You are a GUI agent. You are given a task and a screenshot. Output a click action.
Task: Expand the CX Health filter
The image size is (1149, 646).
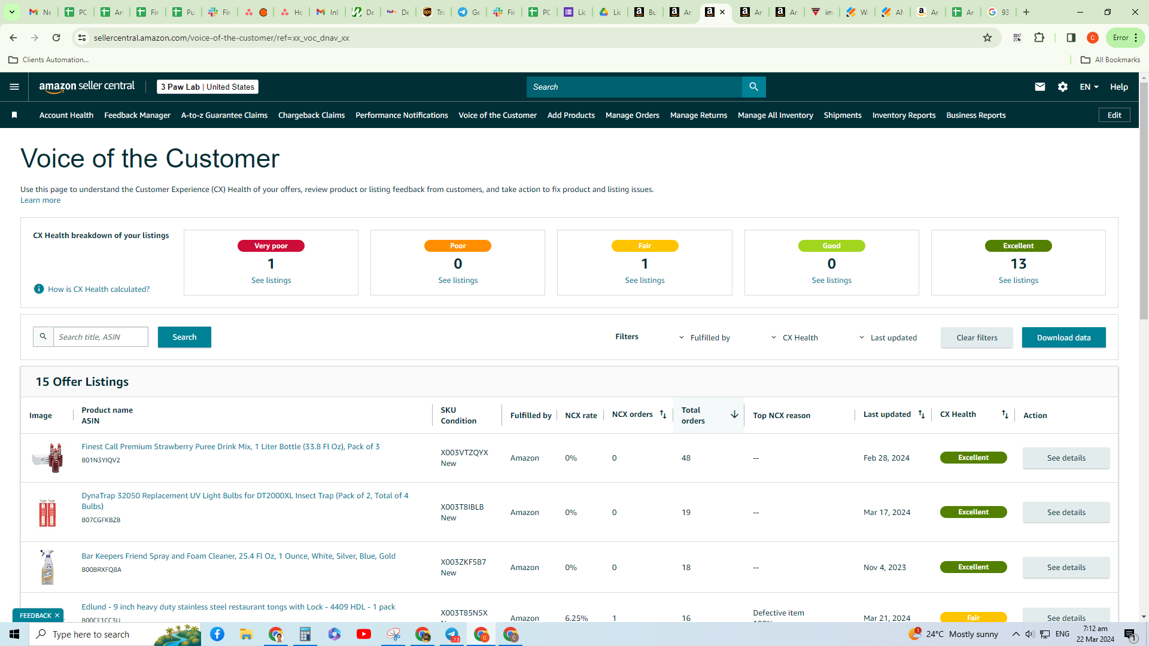(794, 337)
